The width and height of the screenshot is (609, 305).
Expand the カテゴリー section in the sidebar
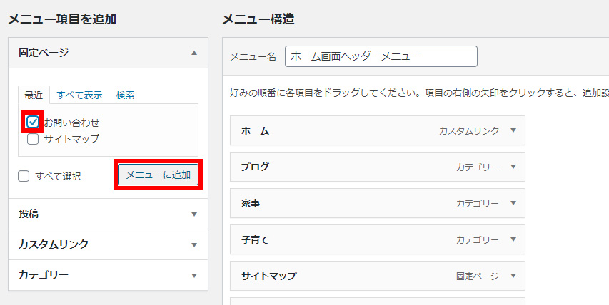[x=193, y=275]
